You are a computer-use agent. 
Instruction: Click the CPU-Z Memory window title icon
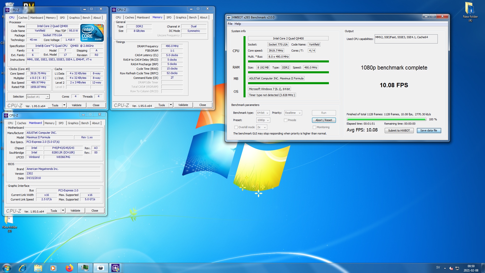pos(114,10)
